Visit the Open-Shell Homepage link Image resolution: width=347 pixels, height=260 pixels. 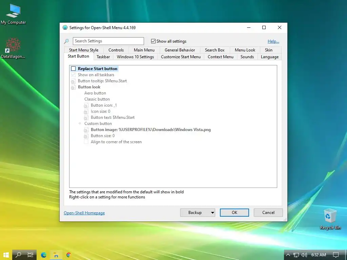click(84, 213)
